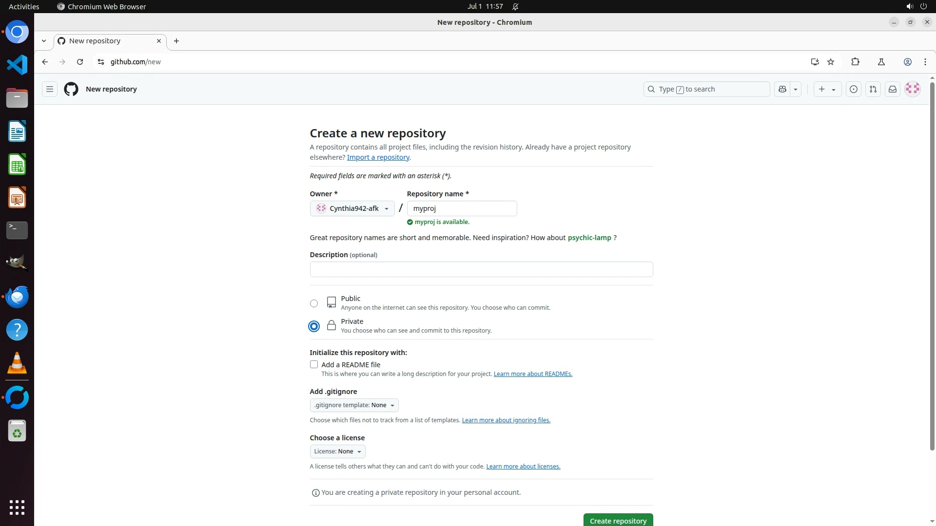Open the Issues icon in header
Viewport: 936px width, 526px height.
point(854,89)
